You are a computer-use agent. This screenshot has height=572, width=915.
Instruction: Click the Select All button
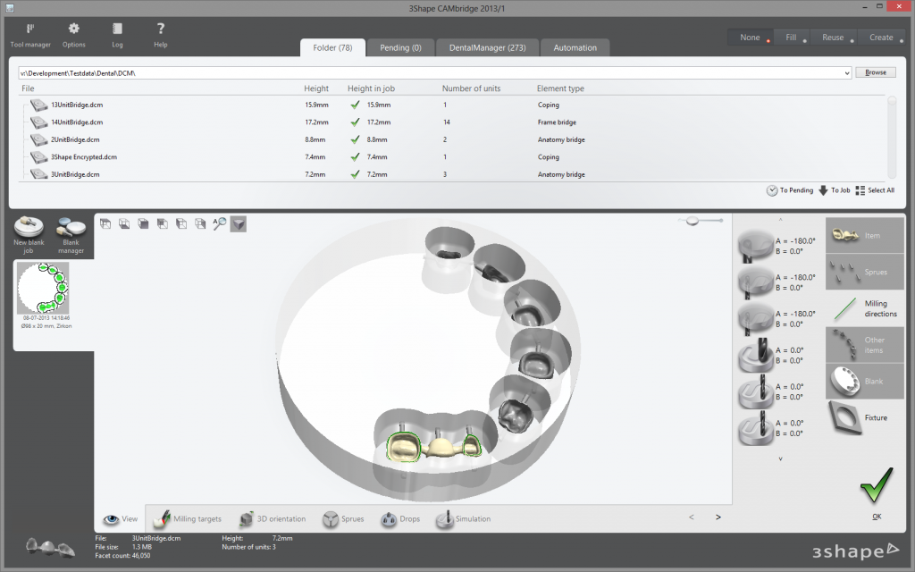[x=875, y=190]
